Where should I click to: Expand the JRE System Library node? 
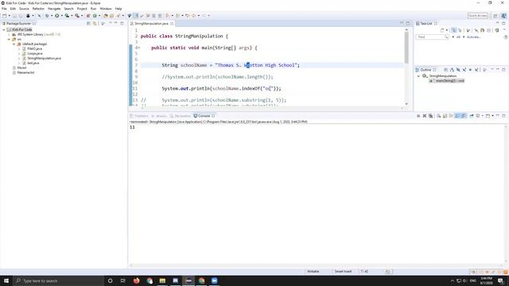coord(9,34)
